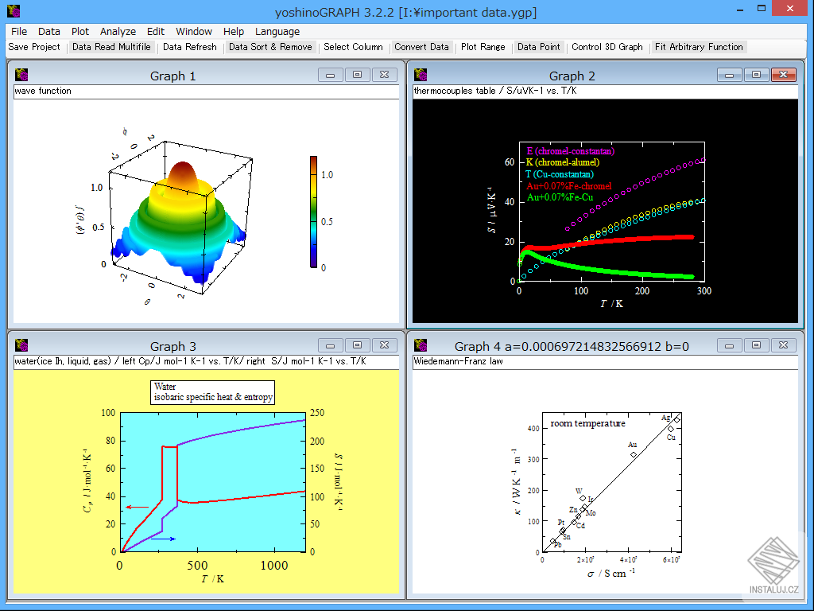Open the Window menu
Image resolution: width=814 pixels, height=611 pixels.
194,31
